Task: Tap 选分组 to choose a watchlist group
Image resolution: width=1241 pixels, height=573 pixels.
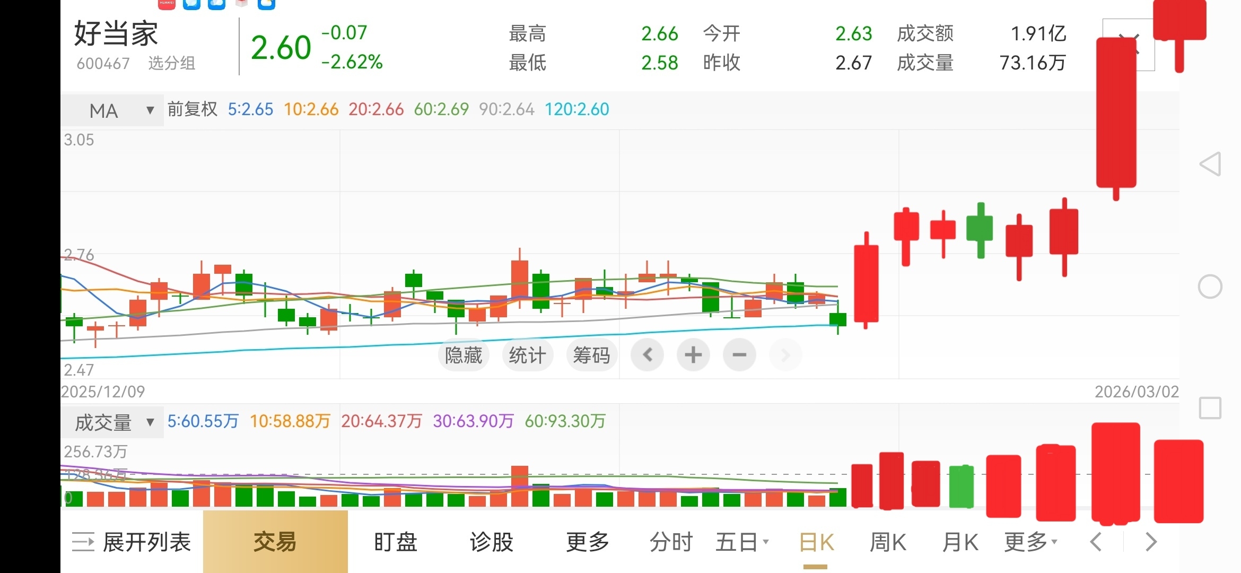Action: click(x=171, y=64)
